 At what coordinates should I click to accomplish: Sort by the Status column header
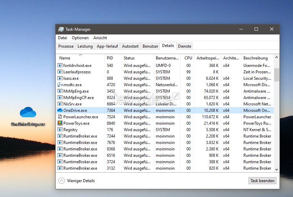click(x=138, y=58)
